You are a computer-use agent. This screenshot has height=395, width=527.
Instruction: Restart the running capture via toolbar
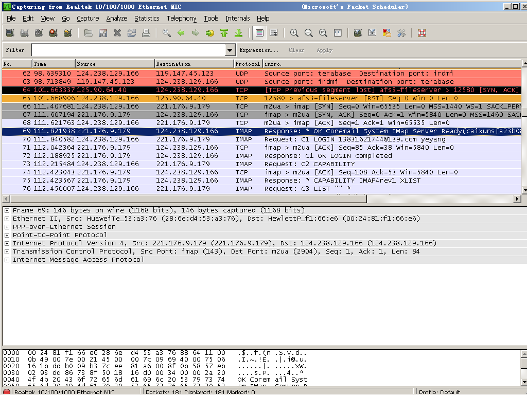click(x=67, y=33)
